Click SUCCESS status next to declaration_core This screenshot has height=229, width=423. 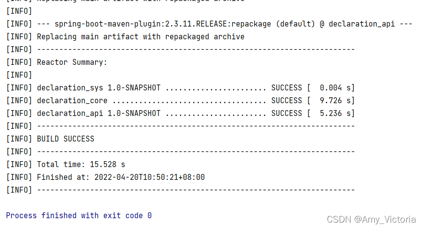point(286,101)
